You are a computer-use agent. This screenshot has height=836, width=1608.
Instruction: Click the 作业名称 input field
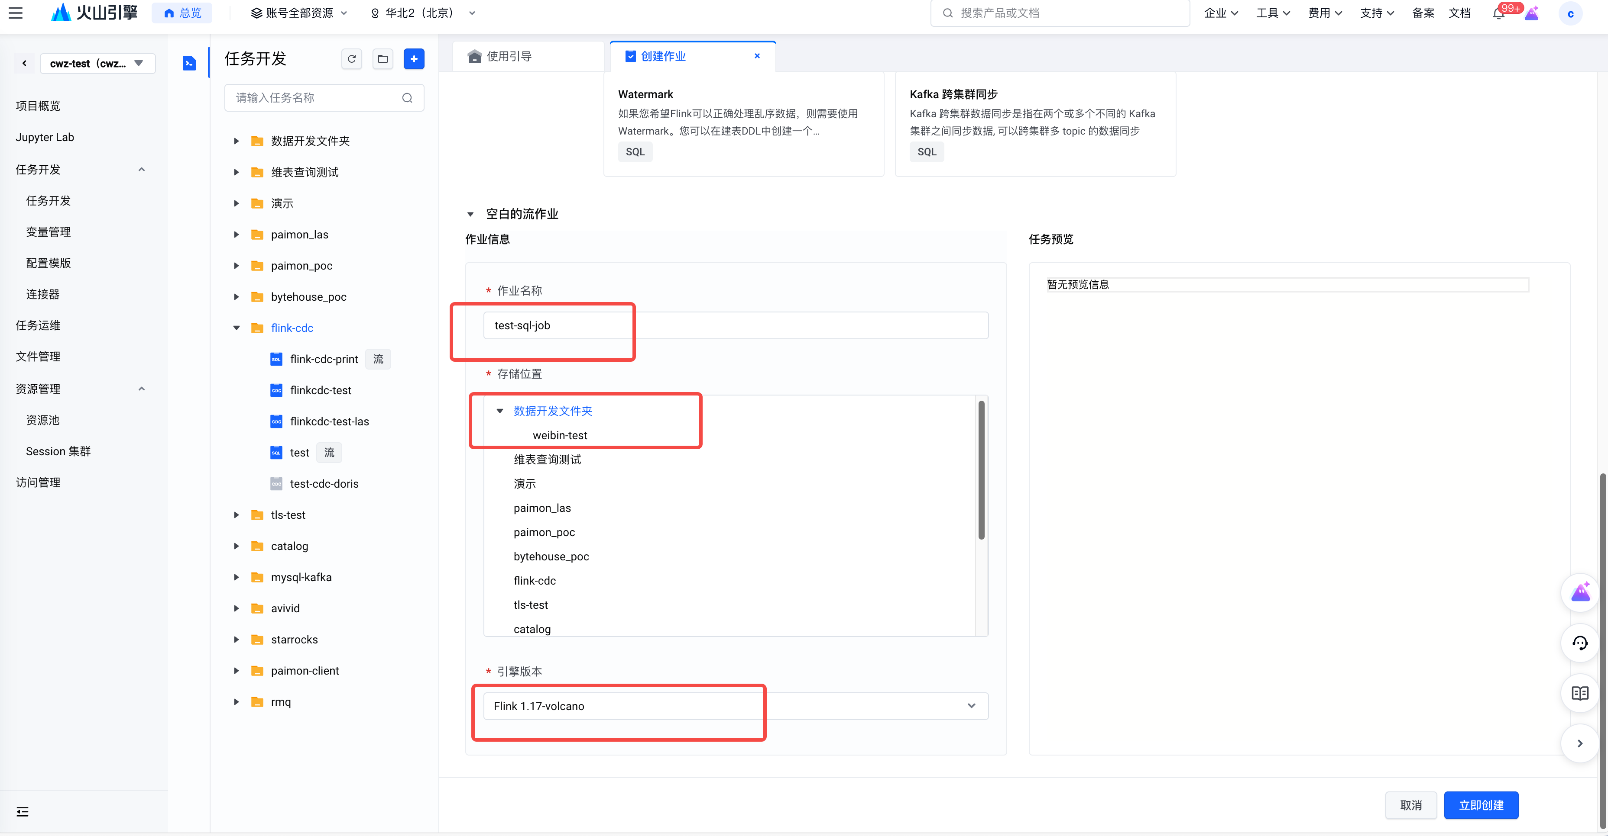click(x=735, y=325)
